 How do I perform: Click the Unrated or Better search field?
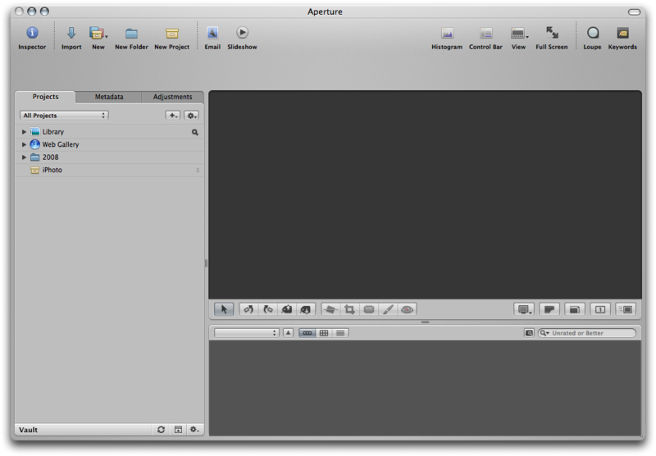point(587,333)
